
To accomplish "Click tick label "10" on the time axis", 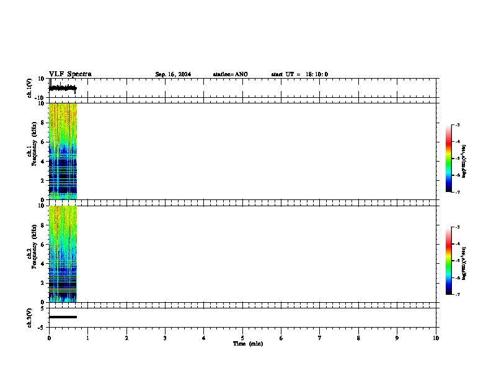I will tap(436, 338).
